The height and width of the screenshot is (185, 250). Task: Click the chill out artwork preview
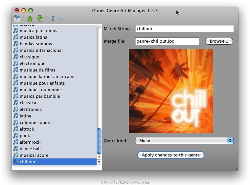tap(171, 91)
